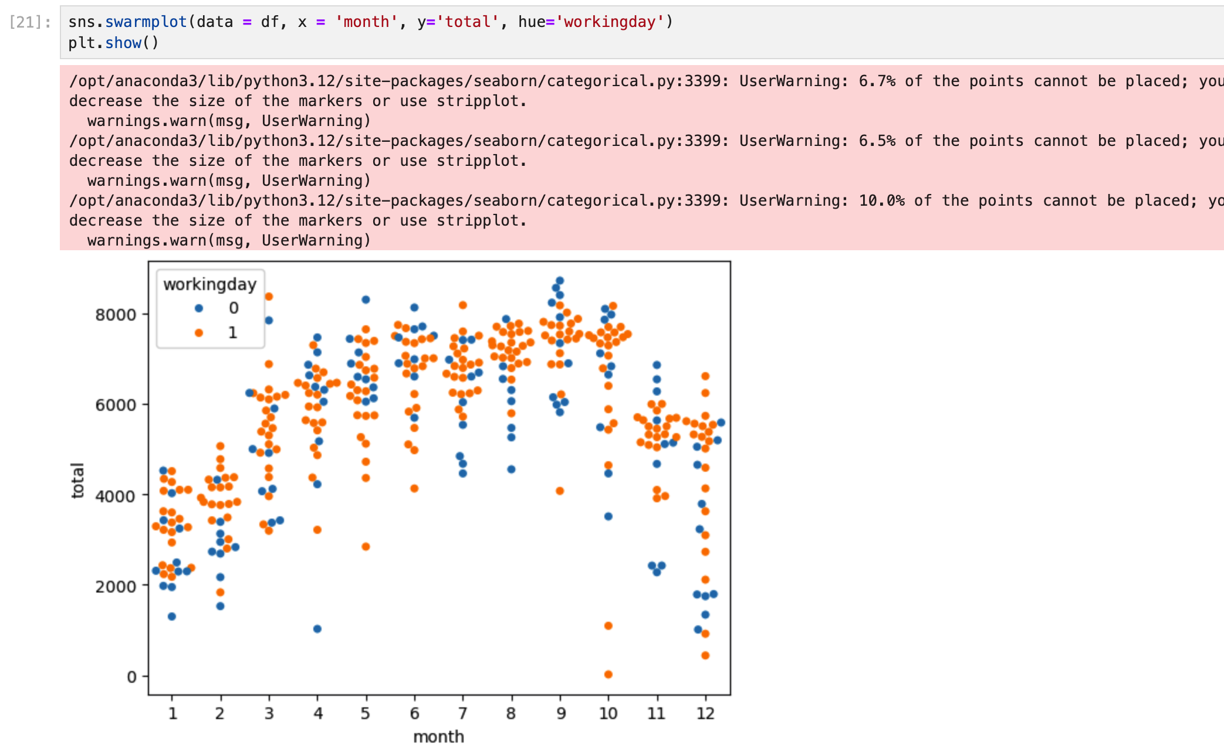Click 'plt.show()' line in the cell
This screenshot has height=756, width=1224.
click(114, 43)
